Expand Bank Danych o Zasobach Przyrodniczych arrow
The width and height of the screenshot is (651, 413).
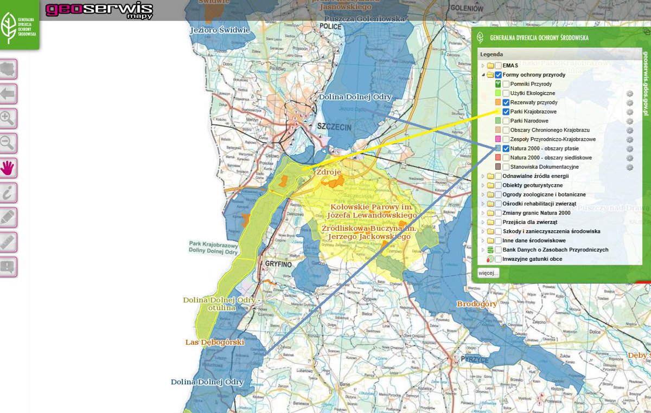(x=483, y=250)
